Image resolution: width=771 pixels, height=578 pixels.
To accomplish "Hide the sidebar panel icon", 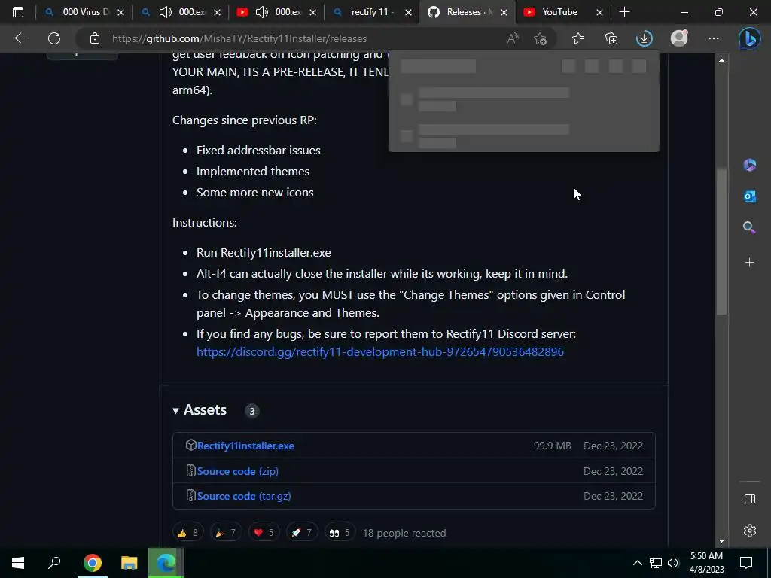I will (749, 500).
